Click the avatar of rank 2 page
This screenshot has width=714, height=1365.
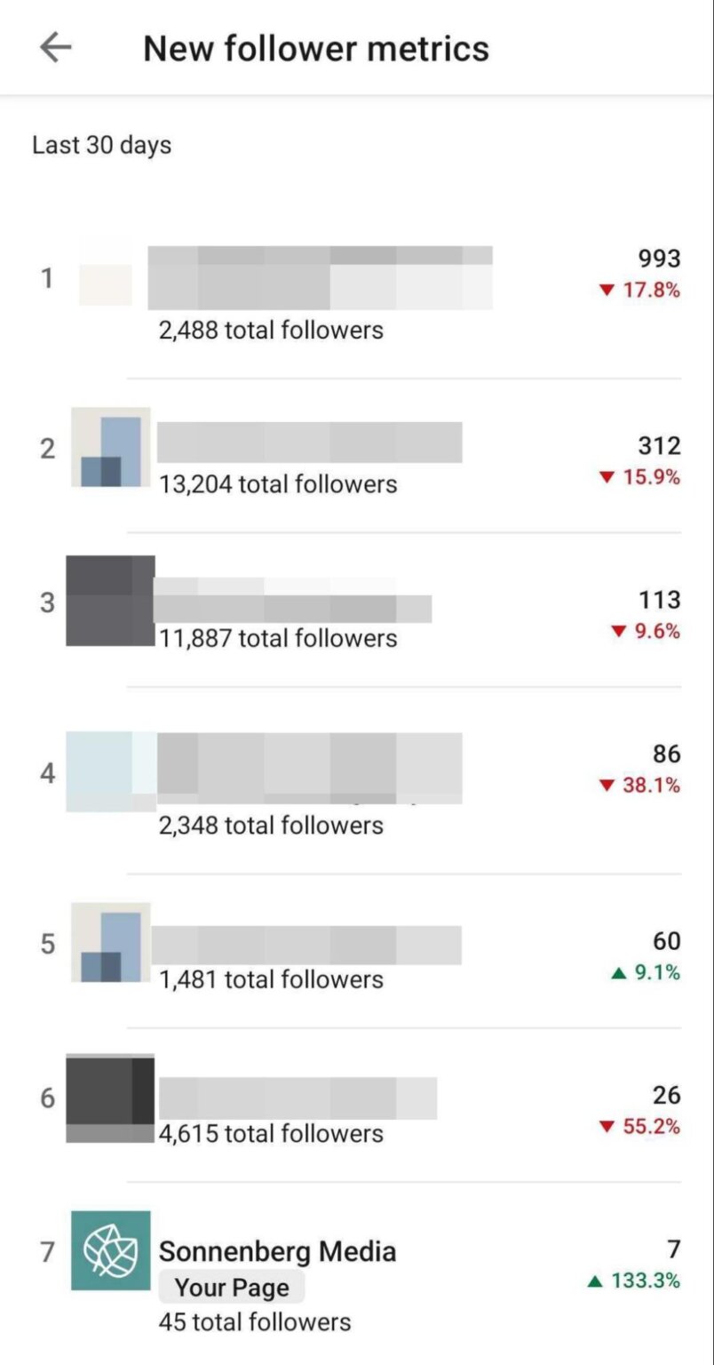[108, 448]
